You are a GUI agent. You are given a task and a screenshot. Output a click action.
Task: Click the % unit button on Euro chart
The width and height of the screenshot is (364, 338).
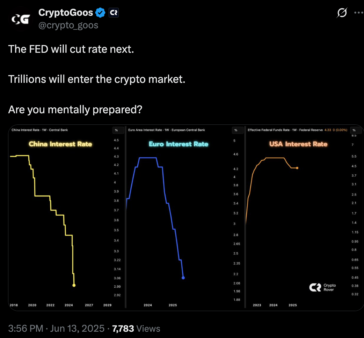point(236,130)
